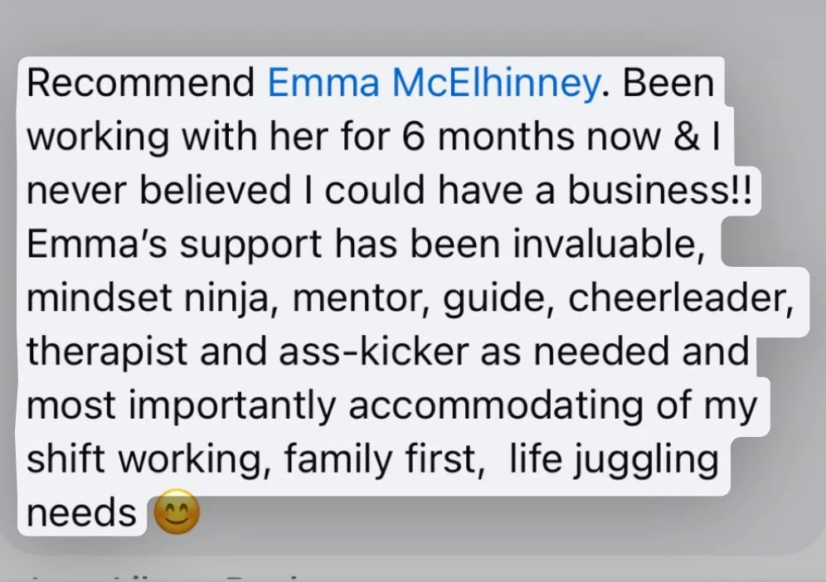Click the smiling face emoji
The width and height of the screenshot is (826, 582).
177,512
